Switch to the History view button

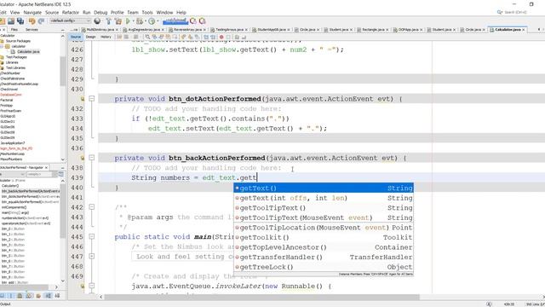[106, 37]
